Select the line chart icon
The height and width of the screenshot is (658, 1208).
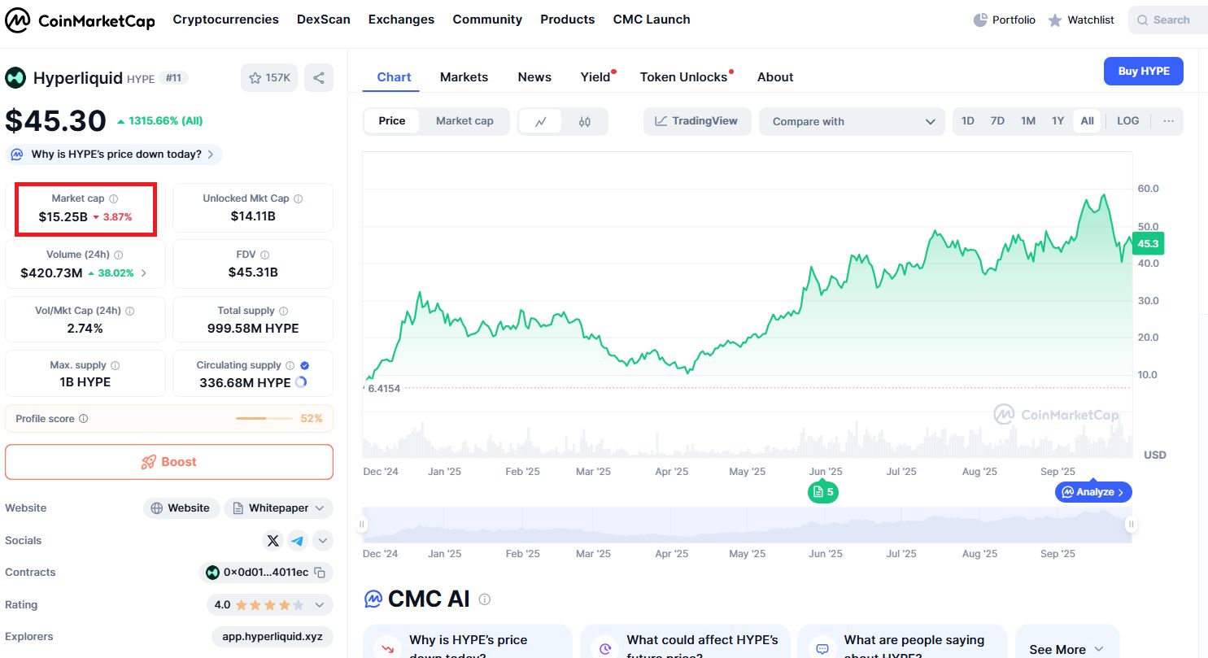point(541,121)
